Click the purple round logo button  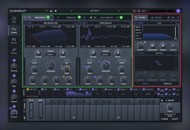pos(178,11)
